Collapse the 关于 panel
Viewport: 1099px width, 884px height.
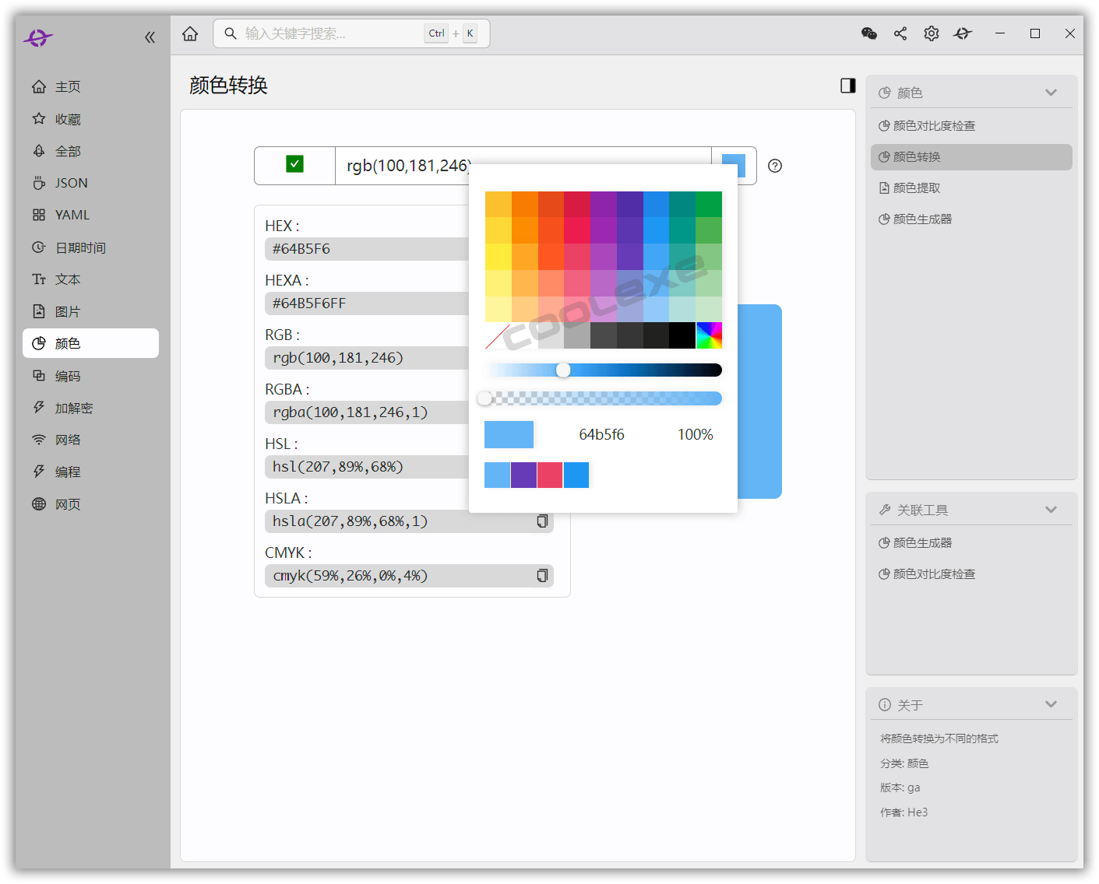pos(1051,703)
